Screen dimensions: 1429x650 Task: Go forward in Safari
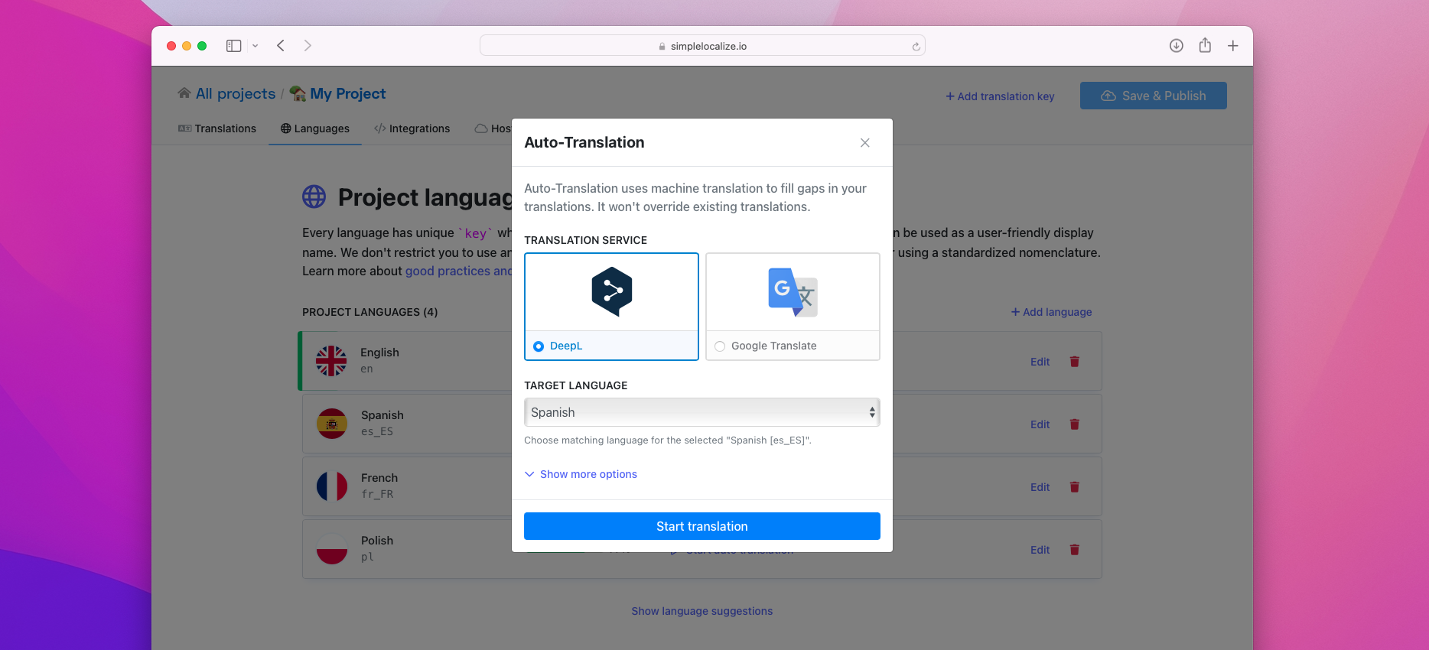point(308,46)
